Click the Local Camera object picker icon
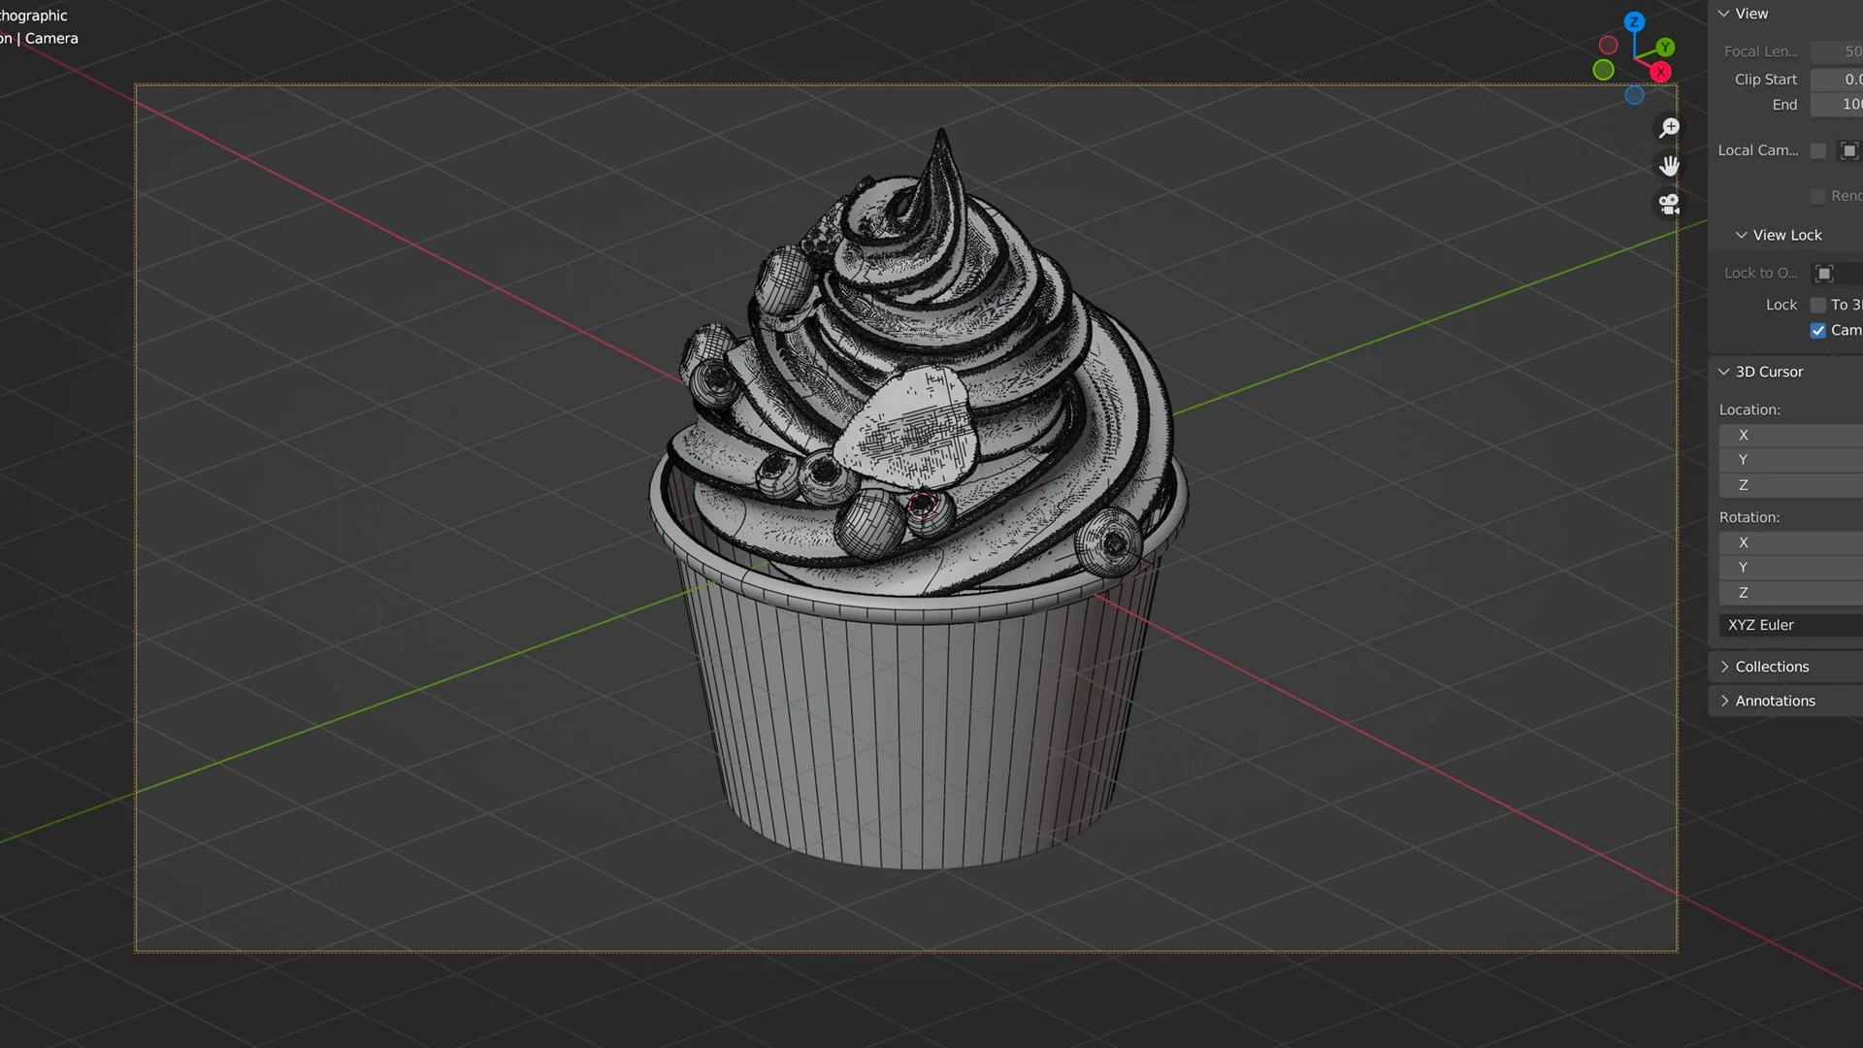1863x1048 pixels. (x=1848, y=150)
